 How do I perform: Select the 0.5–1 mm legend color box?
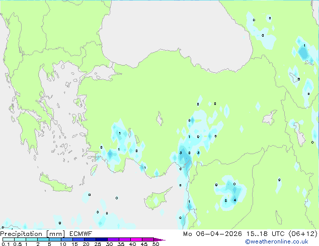[20, 239]
